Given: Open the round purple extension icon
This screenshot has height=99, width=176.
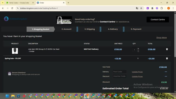Looking at the screenshot, I should click(x=157, y=8).
